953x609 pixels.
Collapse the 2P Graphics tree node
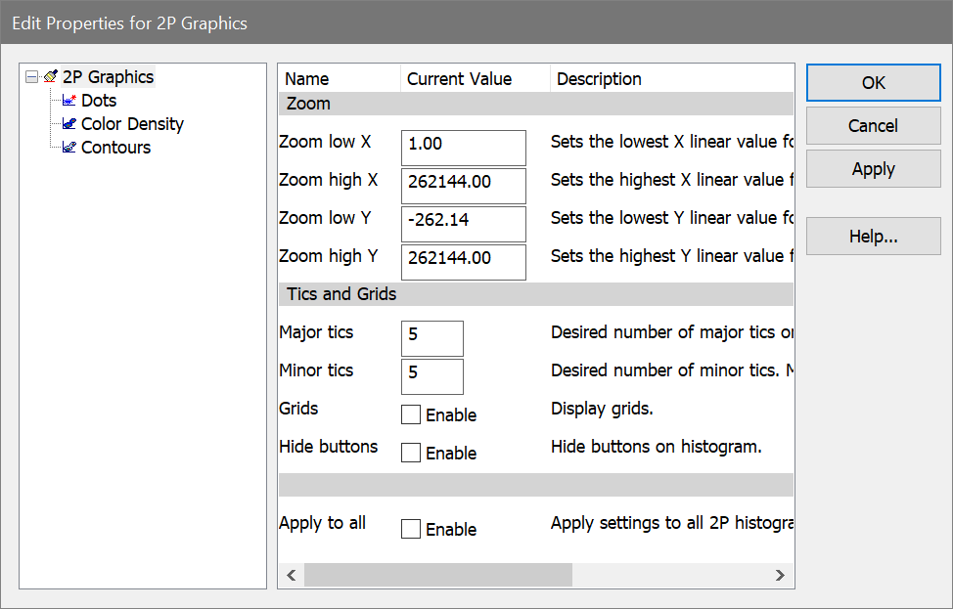(x=32, y=77)
